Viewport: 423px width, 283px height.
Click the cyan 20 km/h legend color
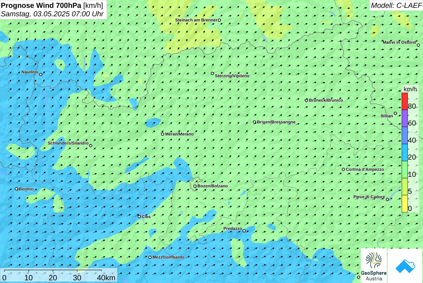[405, 152]
